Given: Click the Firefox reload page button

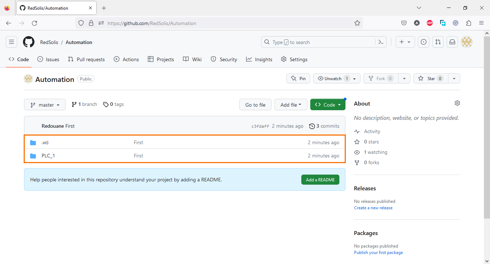Looking at the screenshot, I should tap(34, 23).
